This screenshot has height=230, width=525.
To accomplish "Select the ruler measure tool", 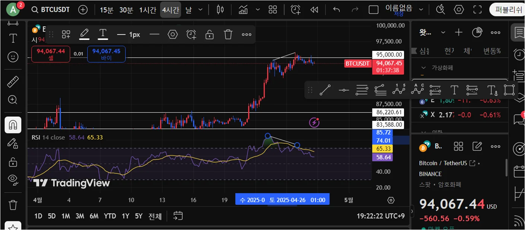I will (13, 81).
